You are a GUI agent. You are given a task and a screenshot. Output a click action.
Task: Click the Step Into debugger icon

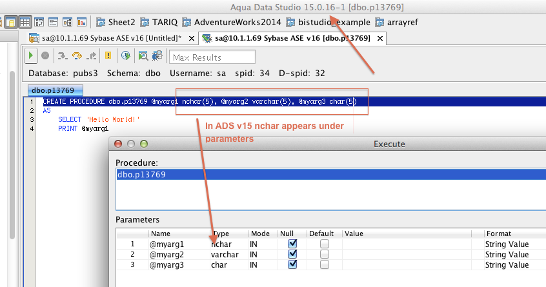click(x=63, y=55)
